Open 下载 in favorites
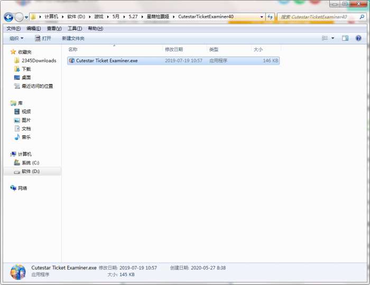The height and width of the screenshot is (285, 370). click(26, 69)
